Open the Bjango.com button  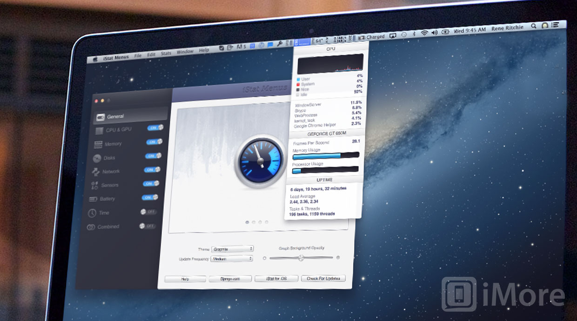[230, 279]
